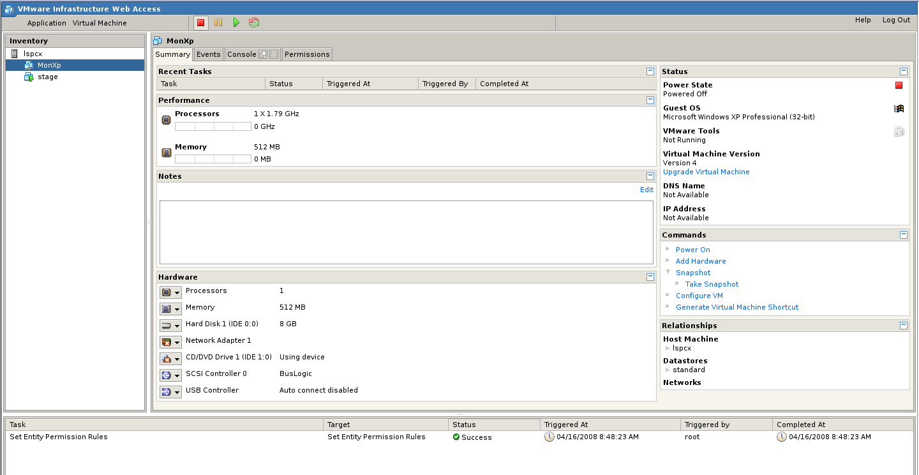Click the Edit notes link
The height and width of the screenshot is (475, 919).
(646, 190)
